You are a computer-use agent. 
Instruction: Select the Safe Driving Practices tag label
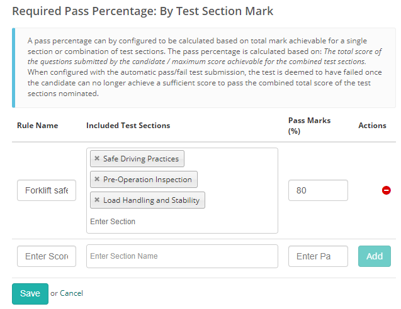coord(141,159)
